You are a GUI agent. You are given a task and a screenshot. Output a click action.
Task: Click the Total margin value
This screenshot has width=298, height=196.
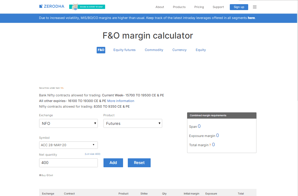coord(213,144)
